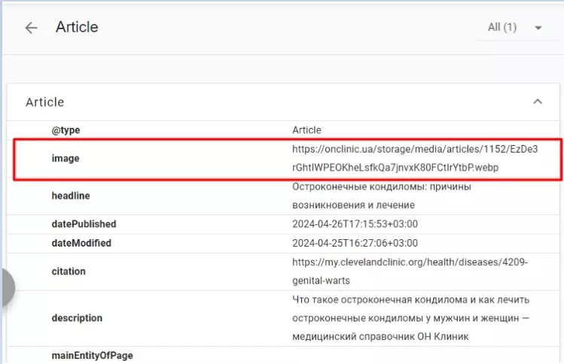
Task: Select the Article section header text
Action: point(45,102)
